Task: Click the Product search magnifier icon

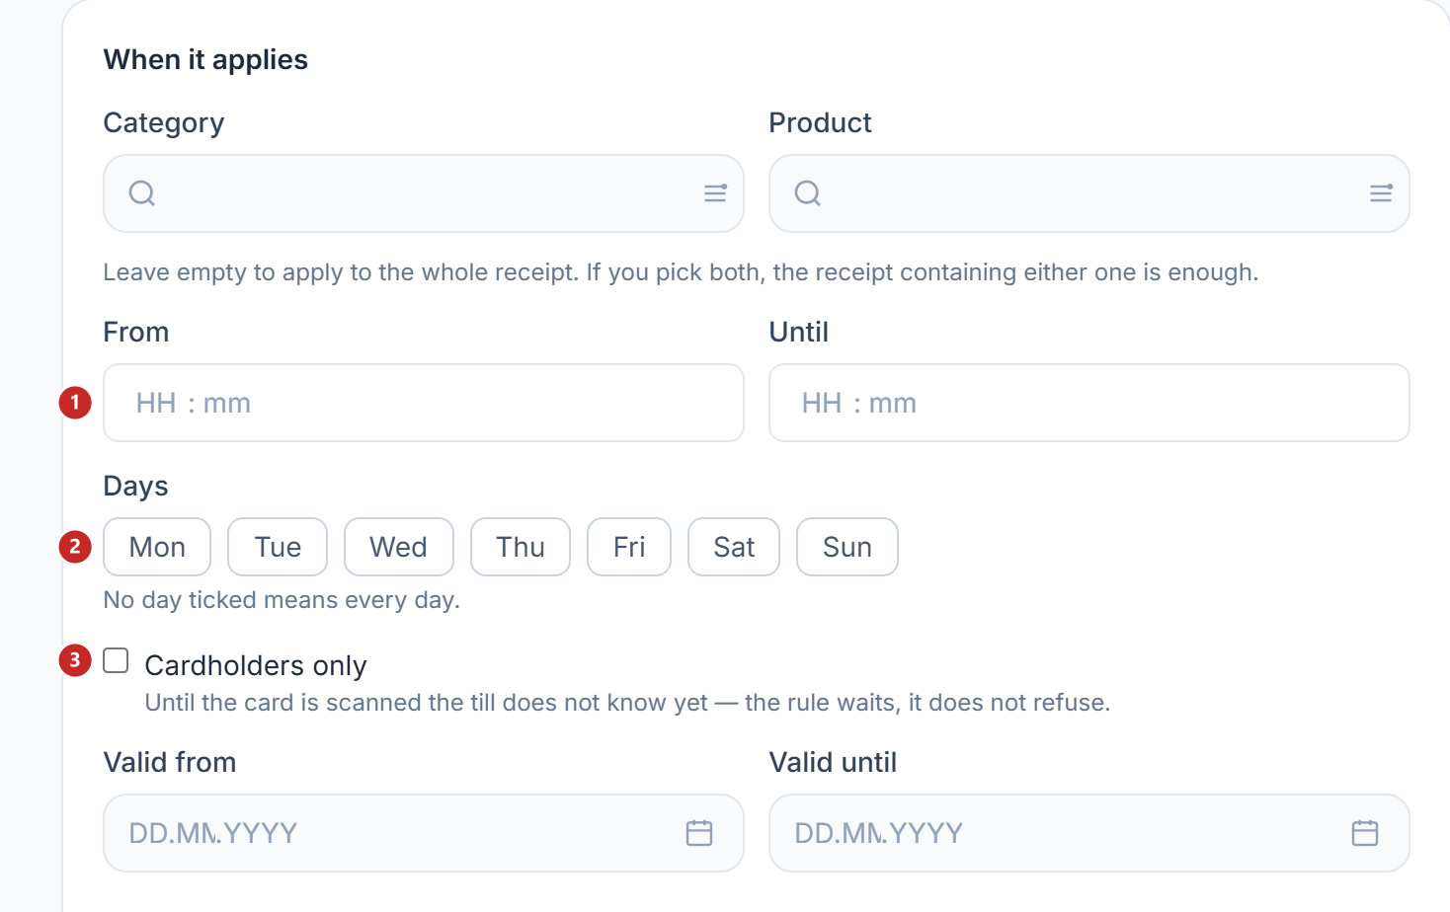Action: click(808, 193)
